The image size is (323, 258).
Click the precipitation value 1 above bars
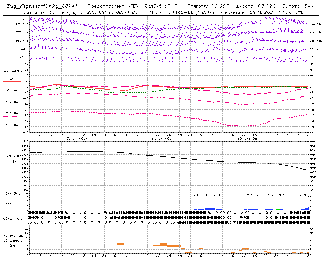tap(206, 195)
